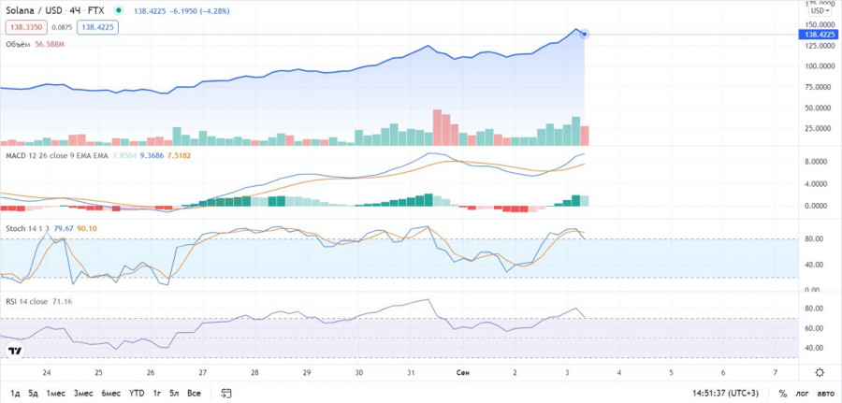This screenshot has width=842, height=403.
Task: Select the 5д time range
Action: (x=34, y=394)
